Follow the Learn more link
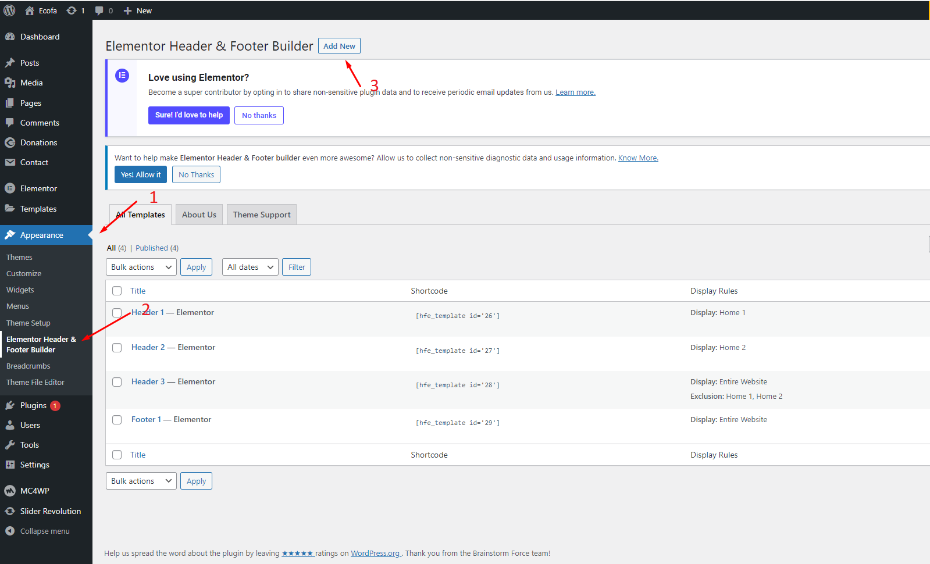The image size is (930, 564). [575, 92]
